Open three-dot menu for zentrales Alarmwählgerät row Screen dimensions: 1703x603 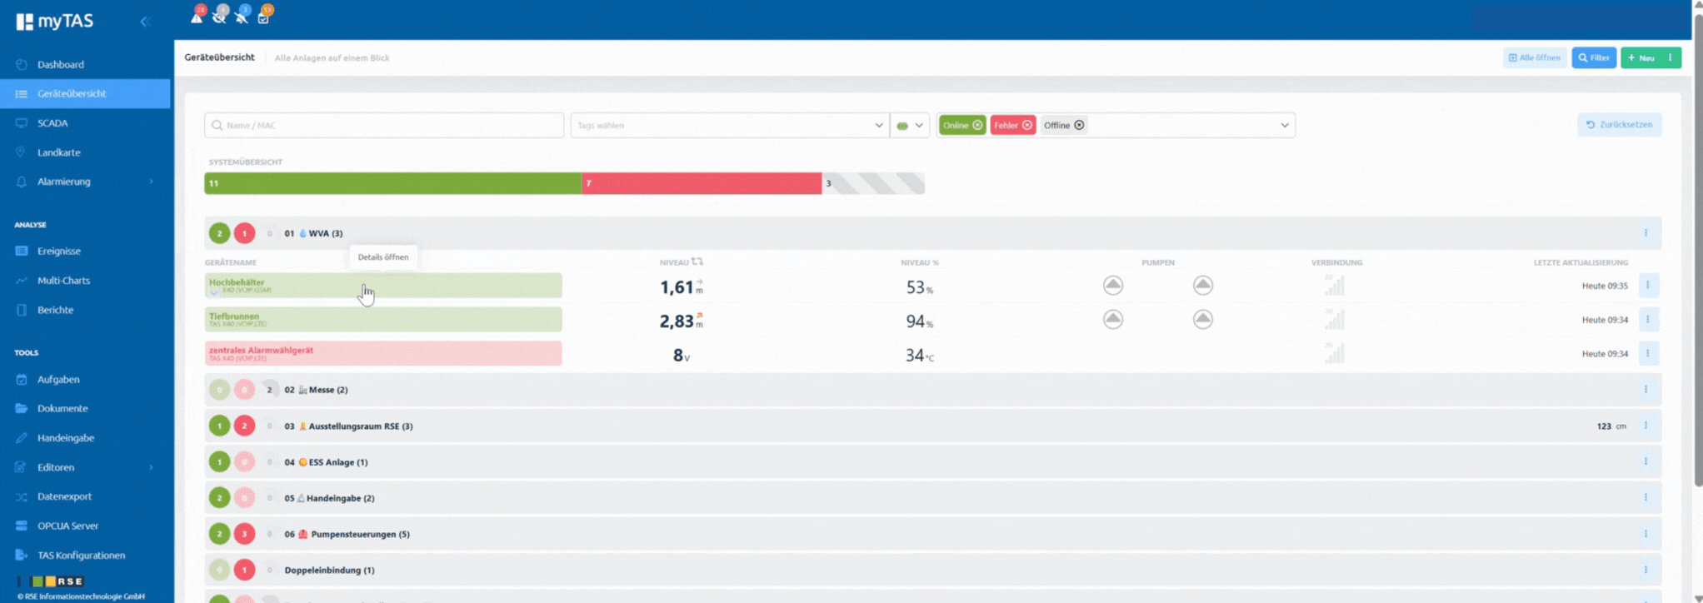point(1647,354)
